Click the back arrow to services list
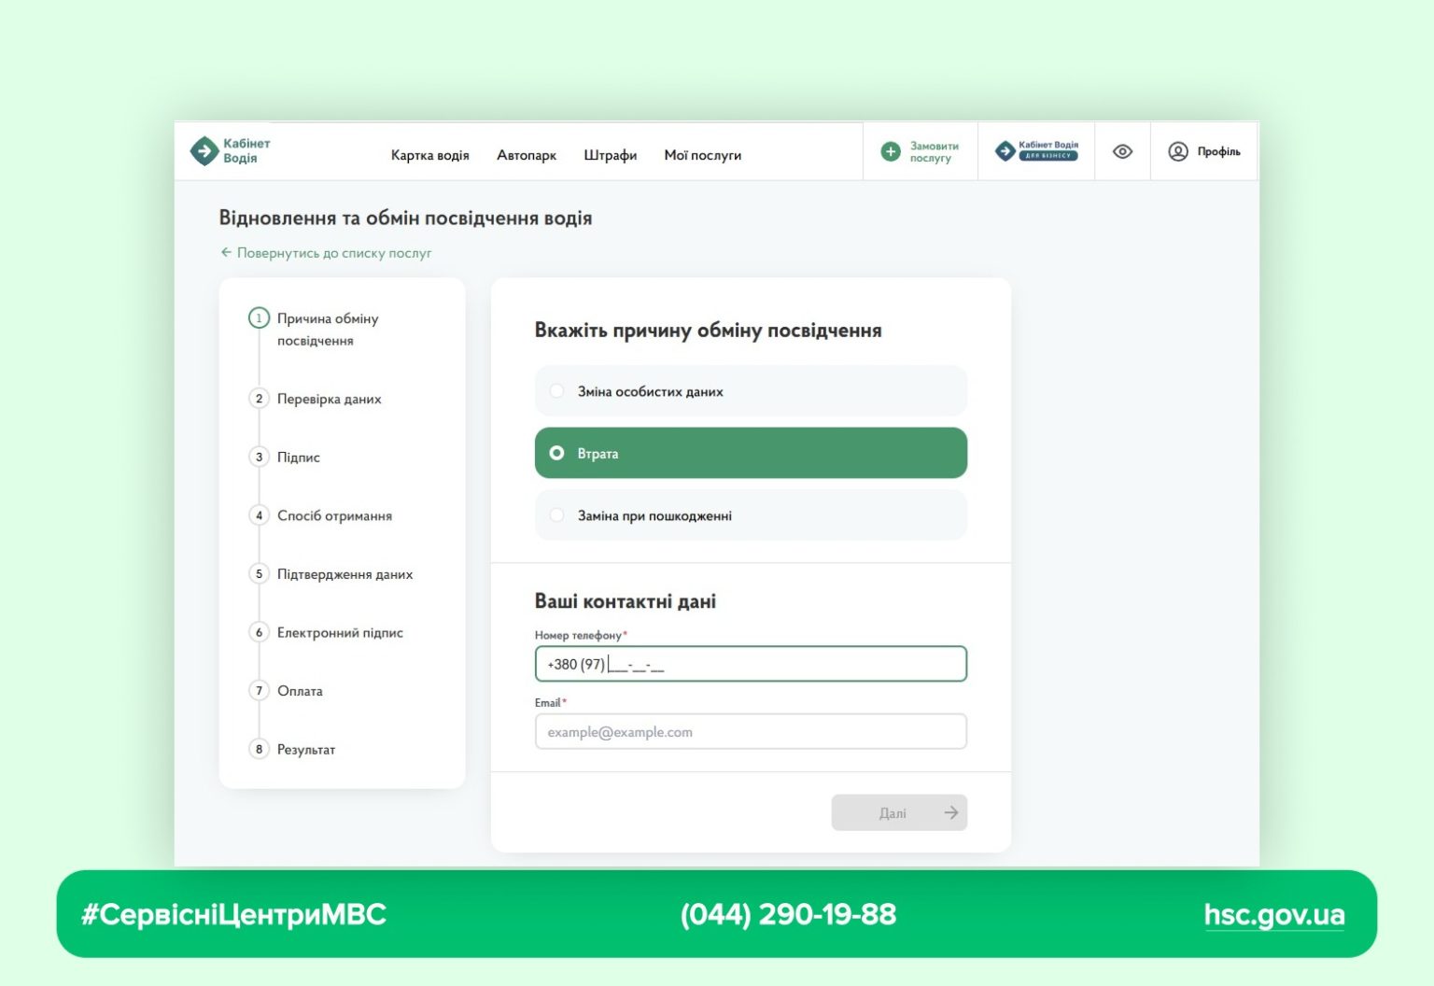This screenshot has width=1434, height=986. [226, 252]
